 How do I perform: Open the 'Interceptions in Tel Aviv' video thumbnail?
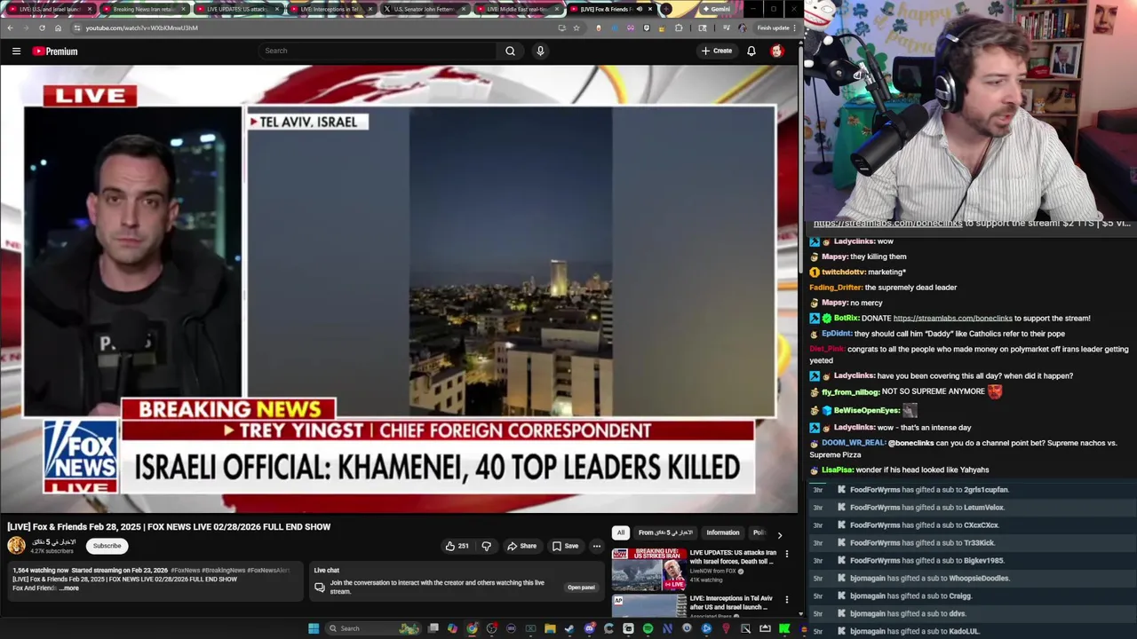pos(648,606)
